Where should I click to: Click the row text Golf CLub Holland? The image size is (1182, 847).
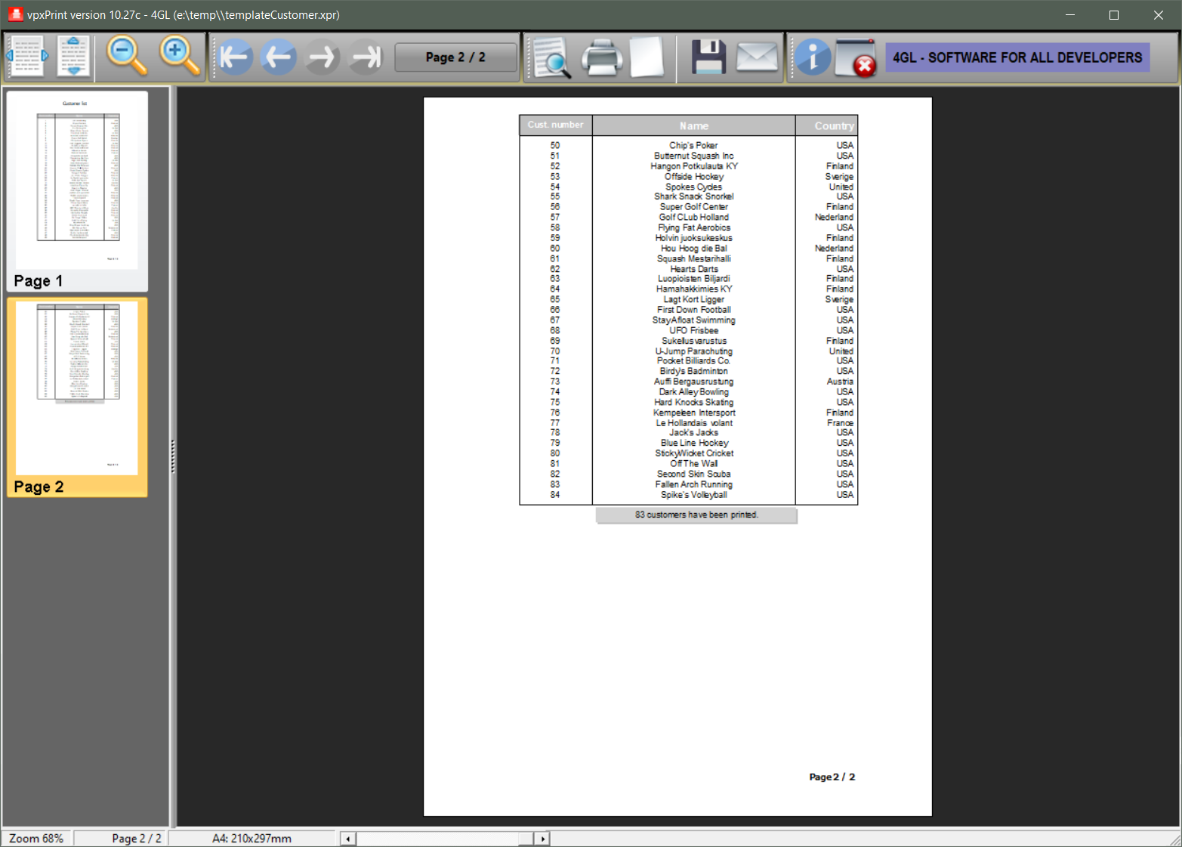[694, 217]
